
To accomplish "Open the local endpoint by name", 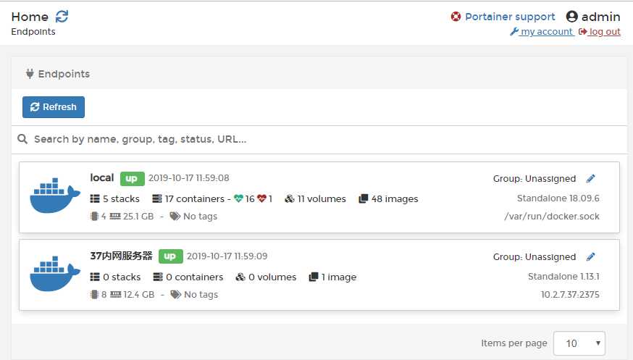I will [102, 177].
